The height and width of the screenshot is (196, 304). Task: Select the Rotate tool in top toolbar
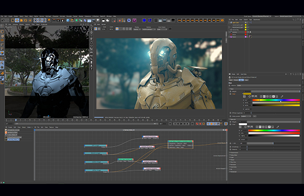point(26,20)
